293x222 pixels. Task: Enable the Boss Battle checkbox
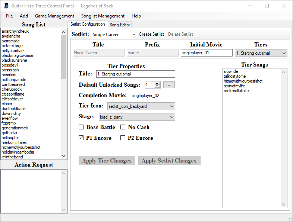point(81,127)
